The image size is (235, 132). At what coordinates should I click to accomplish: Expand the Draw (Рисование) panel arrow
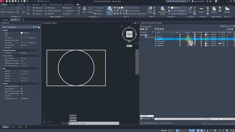click(x=19, y=16)
